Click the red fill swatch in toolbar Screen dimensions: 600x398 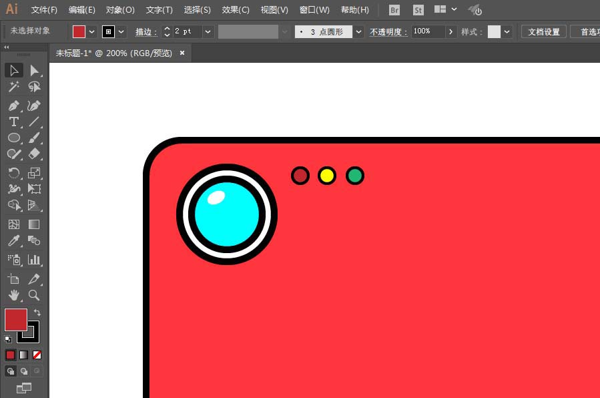[16, 320]
